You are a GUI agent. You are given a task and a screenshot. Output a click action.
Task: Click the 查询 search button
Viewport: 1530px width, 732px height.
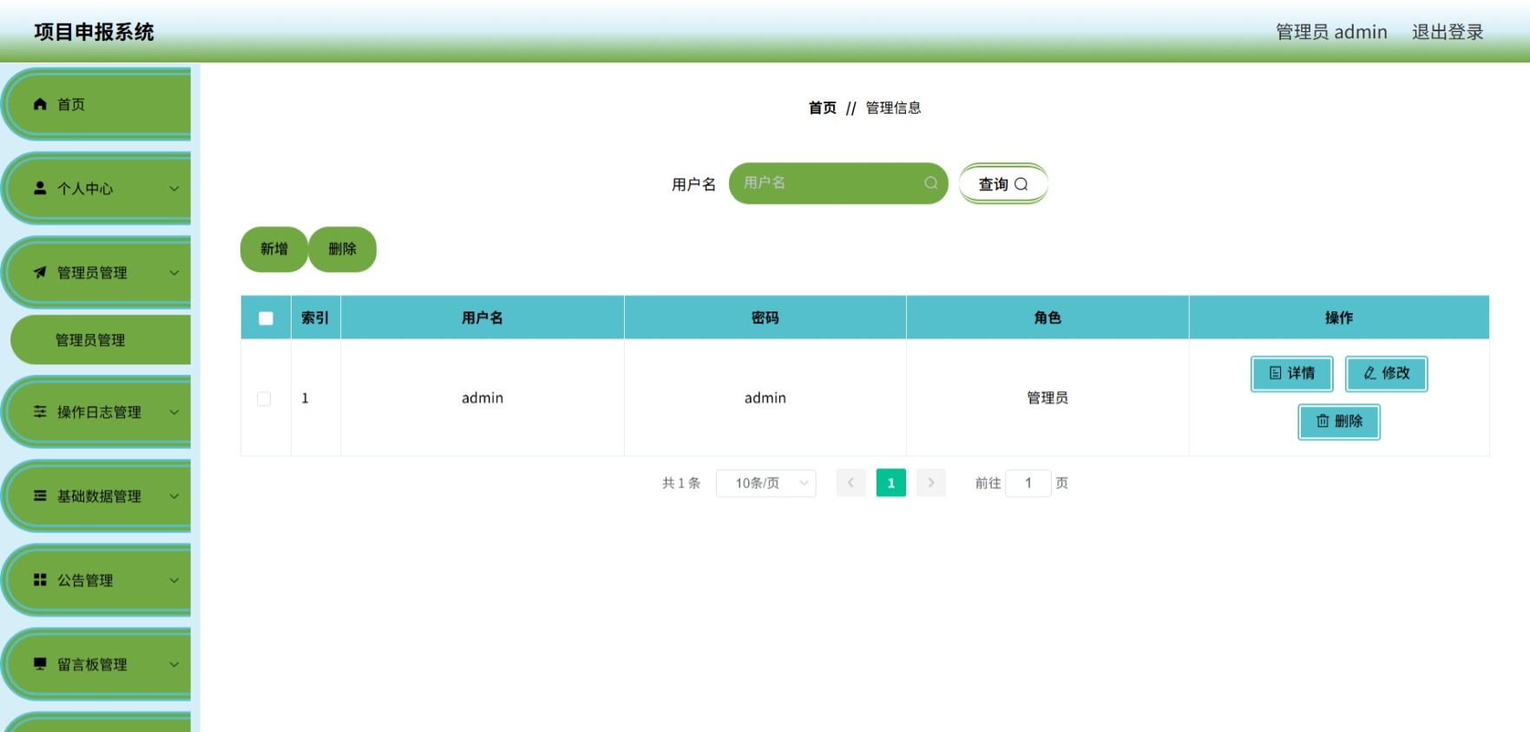[1003, 184]
